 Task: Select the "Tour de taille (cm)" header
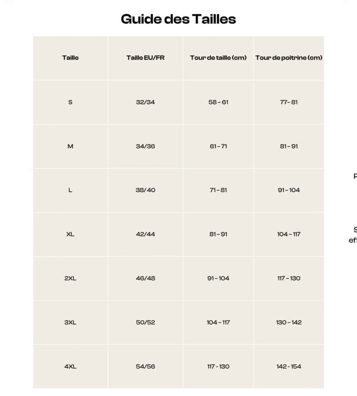[218, 58]
